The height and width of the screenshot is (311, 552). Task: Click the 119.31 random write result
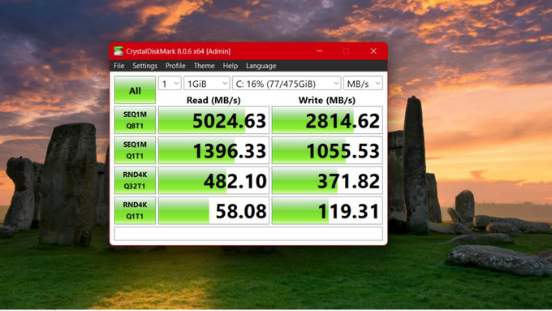pos(327,210)
